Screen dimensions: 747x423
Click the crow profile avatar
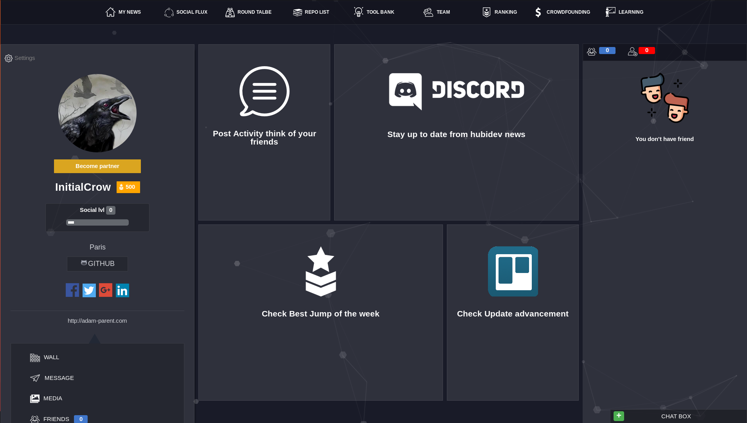(x=97, y=113)
